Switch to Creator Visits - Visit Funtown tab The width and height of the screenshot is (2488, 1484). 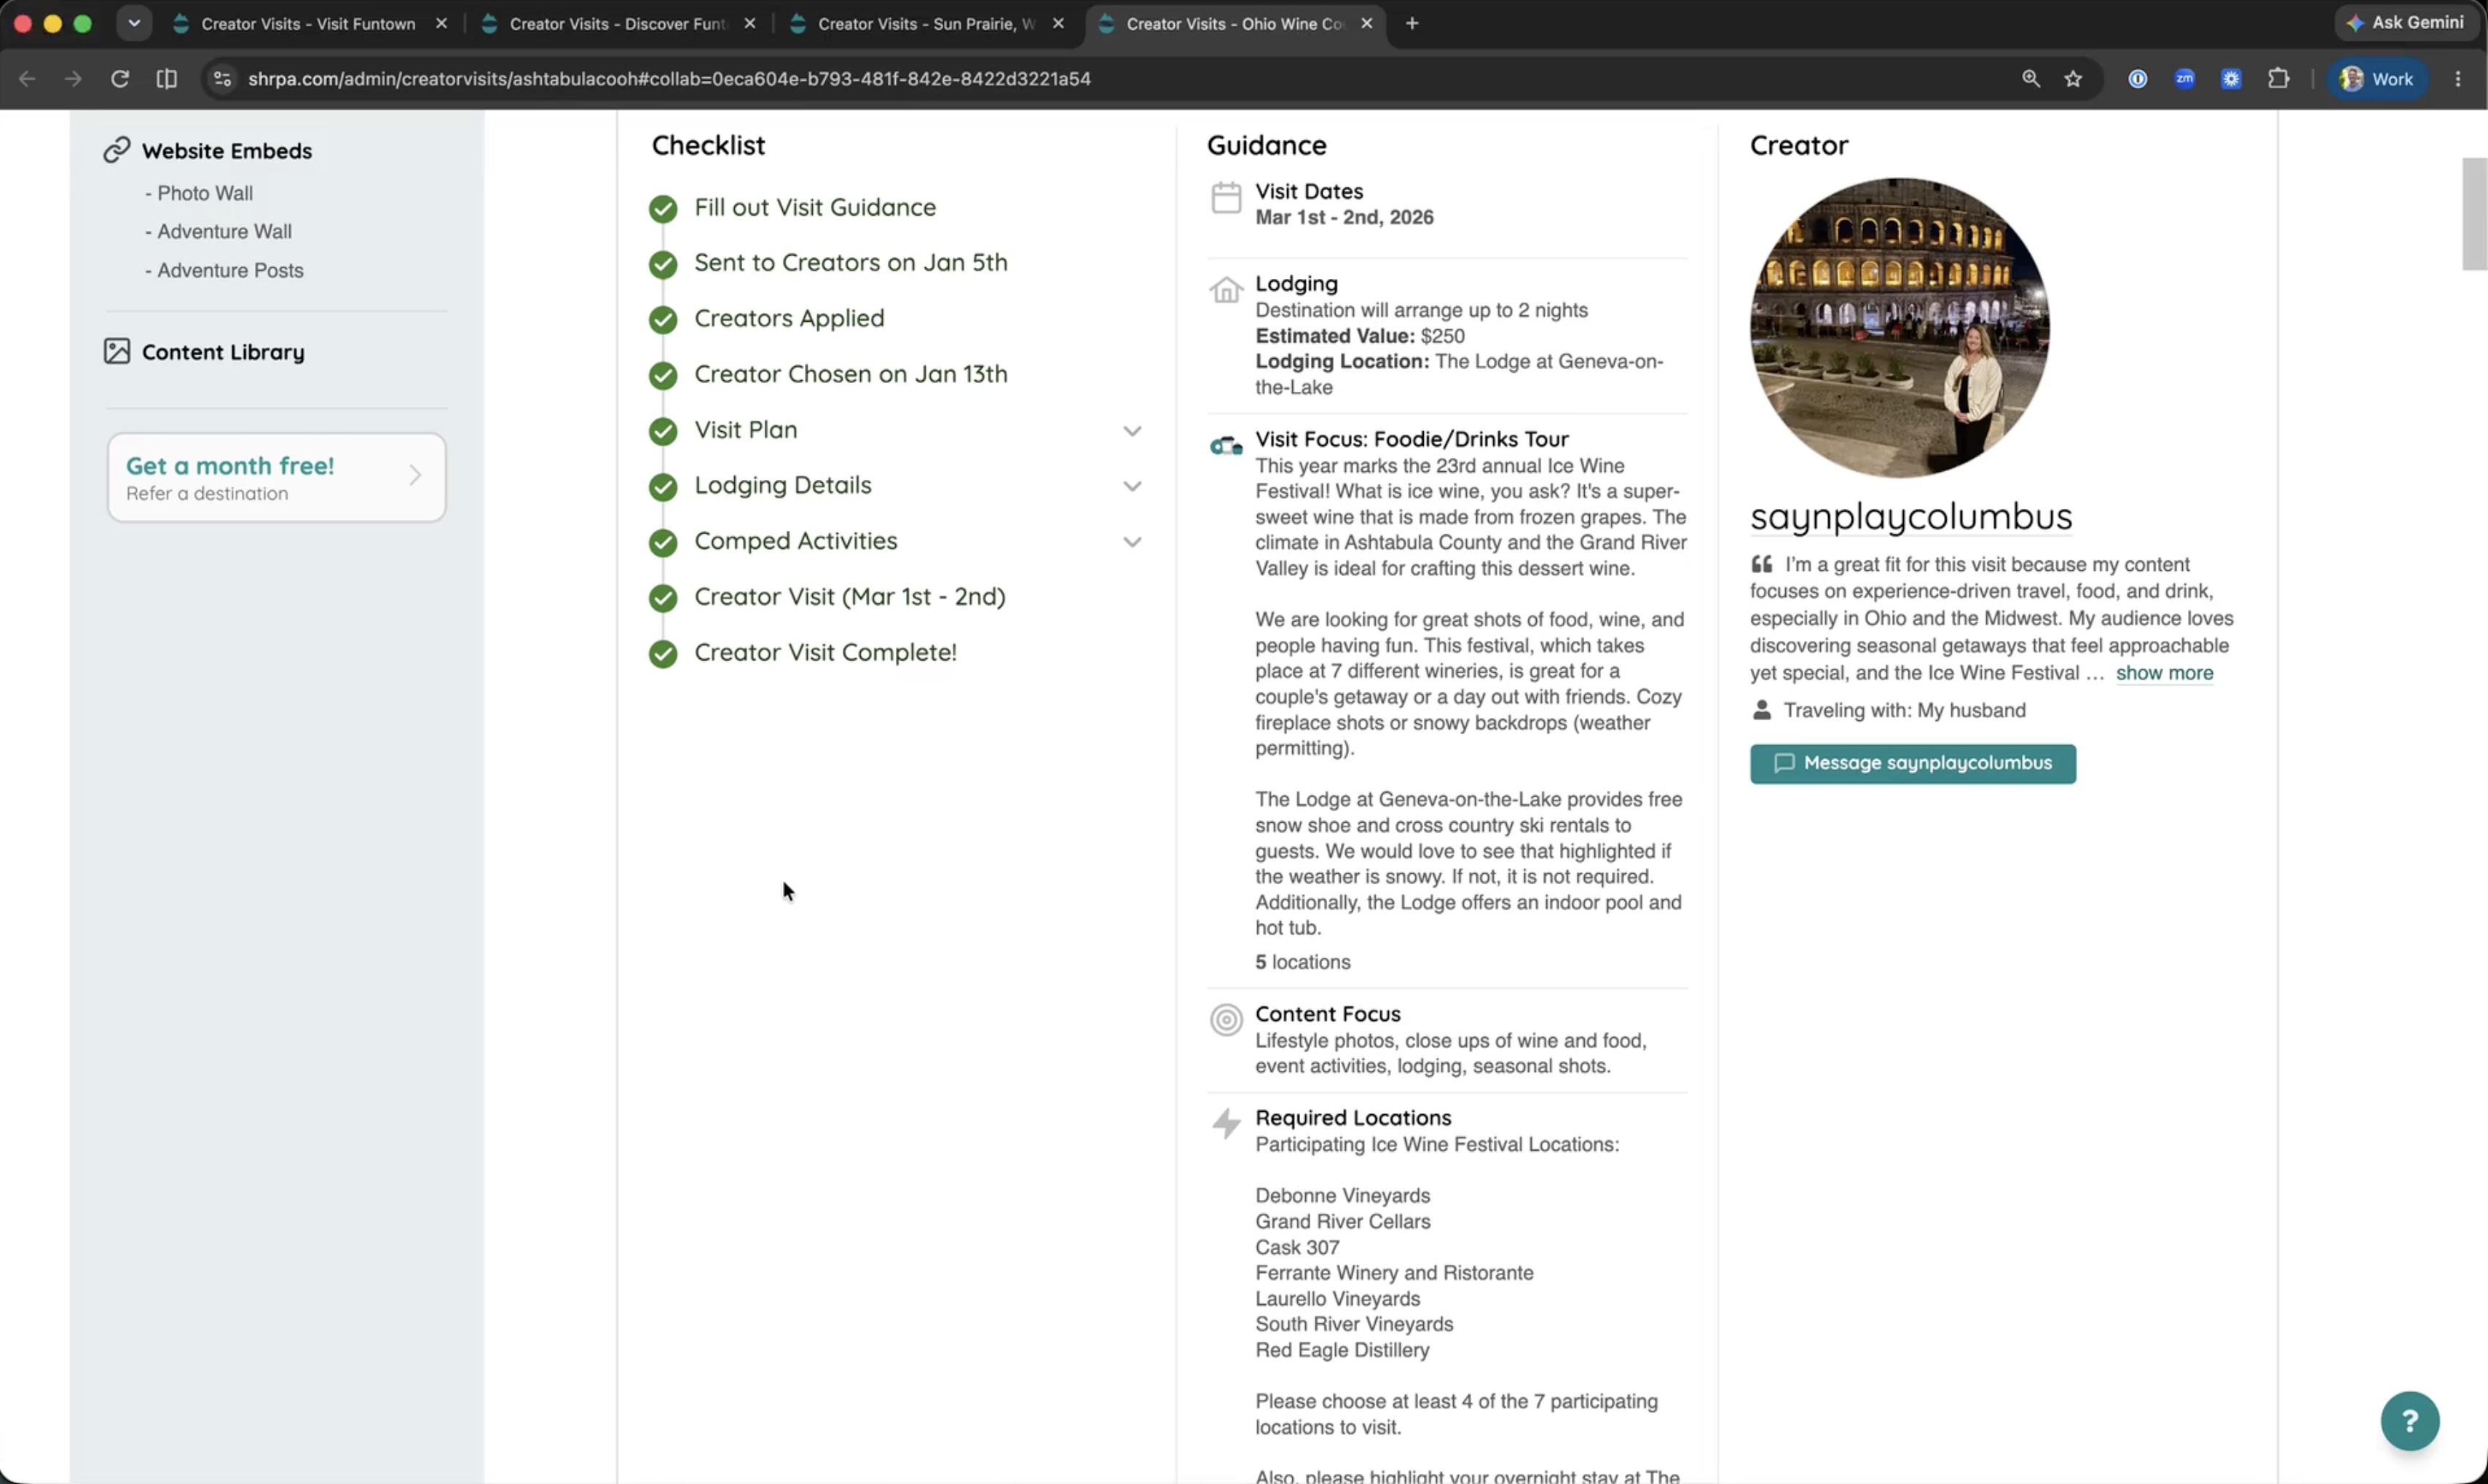tap(308, 24)
